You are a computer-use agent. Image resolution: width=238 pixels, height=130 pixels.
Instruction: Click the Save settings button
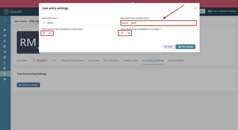(x=185, y=47)
